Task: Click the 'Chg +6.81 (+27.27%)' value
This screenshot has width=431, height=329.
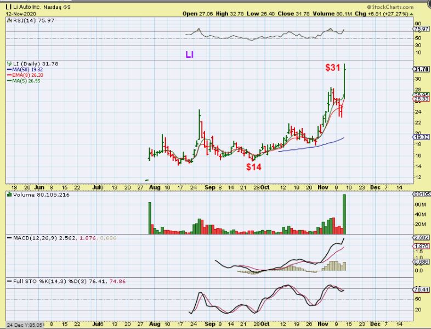Action: pos(382,14)
